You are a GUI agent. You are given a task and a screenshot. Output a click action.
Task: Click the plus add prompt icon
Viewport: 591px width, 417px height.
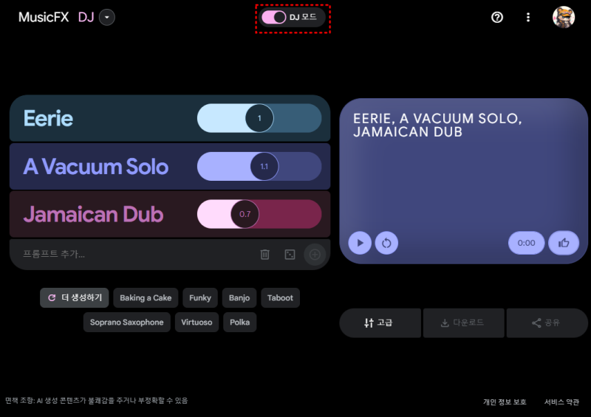315,255
